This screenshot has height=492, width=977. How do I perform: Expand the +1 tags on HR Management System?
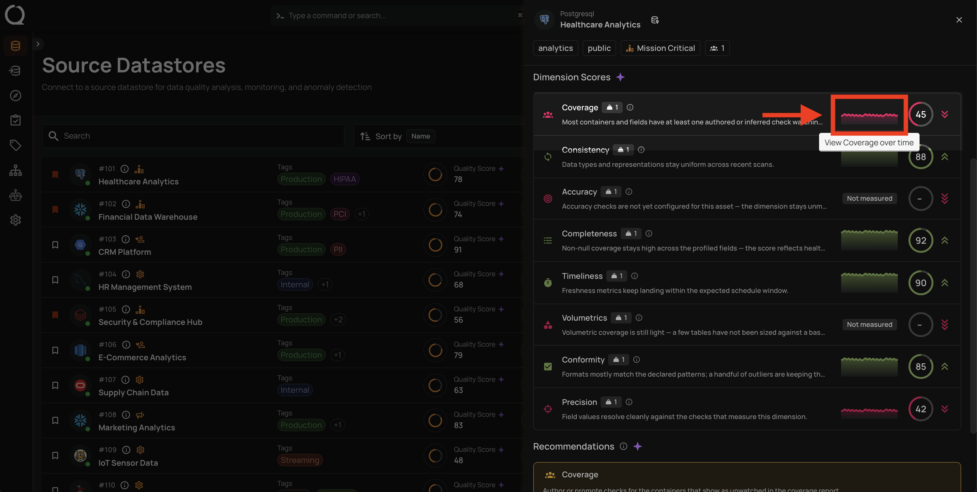click(325, 285)
